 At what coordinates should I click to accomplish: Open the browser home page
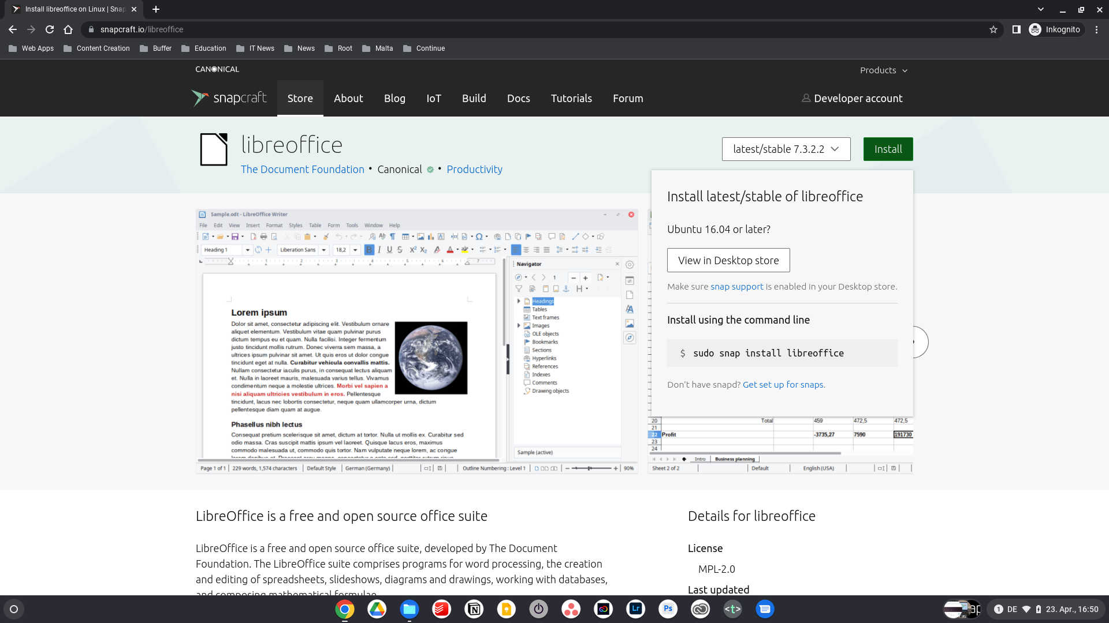68,29
